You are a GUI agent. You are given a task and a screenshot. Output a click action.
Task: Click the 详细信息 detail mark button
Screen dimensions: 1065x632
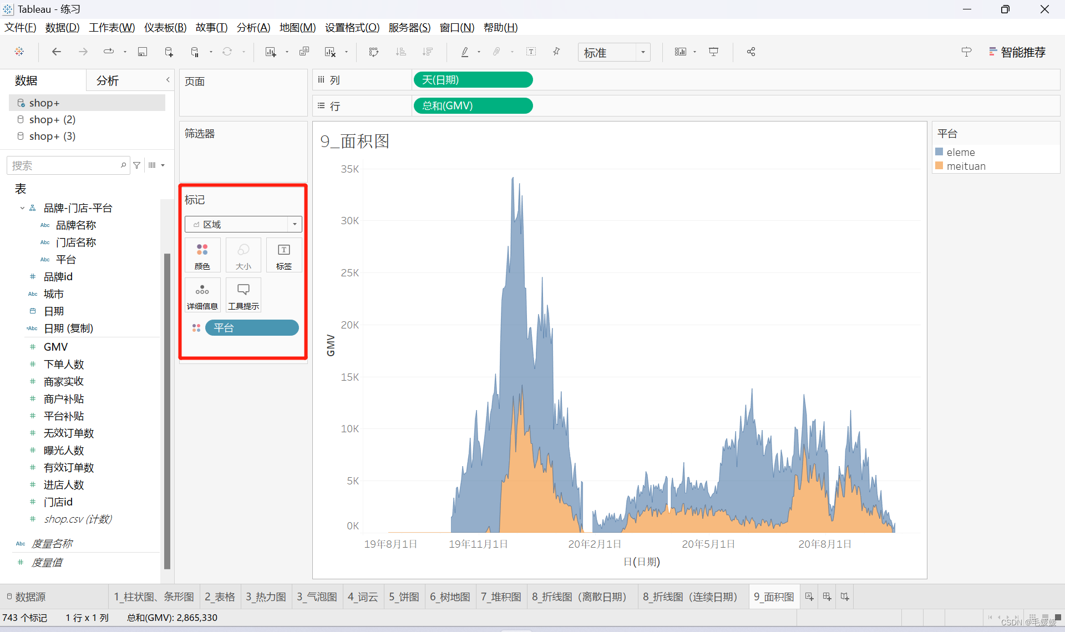click(x=202, y=295)
